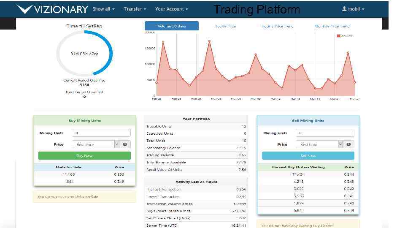Select the units for sale row priced 0.250

(84, 174)
